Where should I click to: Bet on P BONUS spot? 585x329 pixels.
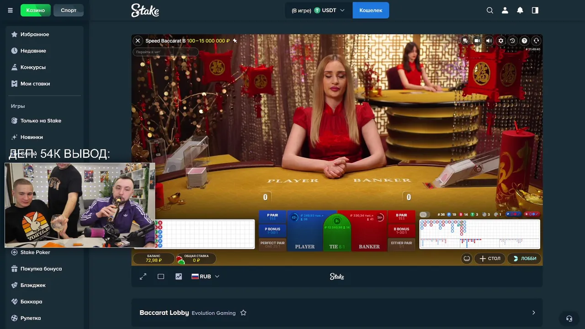pyautogui.click(x=272, y=231)
